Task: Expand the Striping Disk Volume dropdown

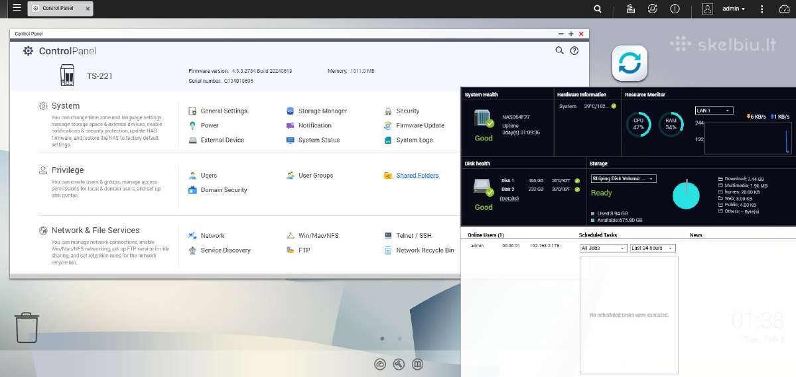Action: pyautogui.click(x=624, y=179)
